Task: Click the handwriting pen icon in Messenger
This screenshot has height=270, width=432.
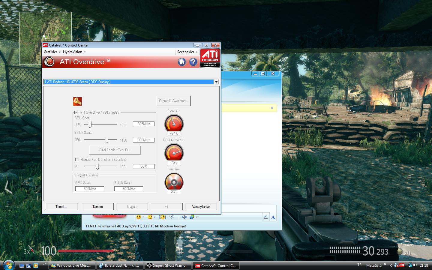Action: [x=265, y=217]
